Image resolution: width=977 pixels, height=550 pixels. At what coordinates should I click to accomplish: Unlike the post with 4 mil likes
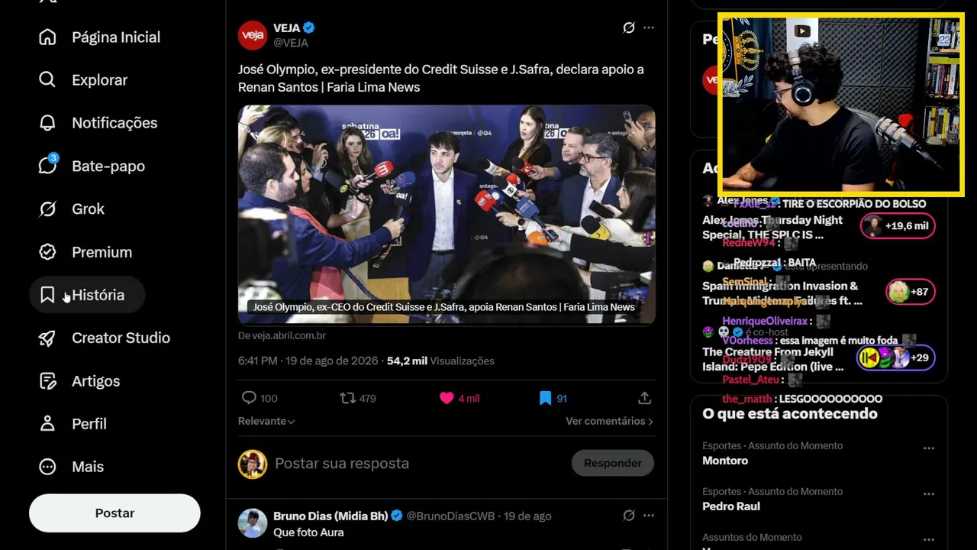pos(459,398)
